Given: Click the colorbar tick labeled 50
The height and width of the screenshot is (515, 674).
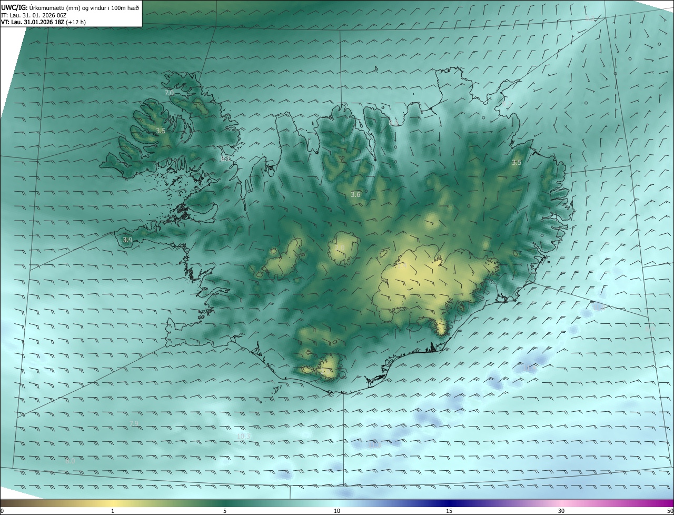Looking at the screenshot, I should [670, 511].
